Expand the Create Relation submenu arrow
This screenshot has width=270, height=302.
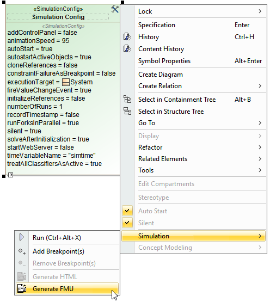[x=260, y=86]
